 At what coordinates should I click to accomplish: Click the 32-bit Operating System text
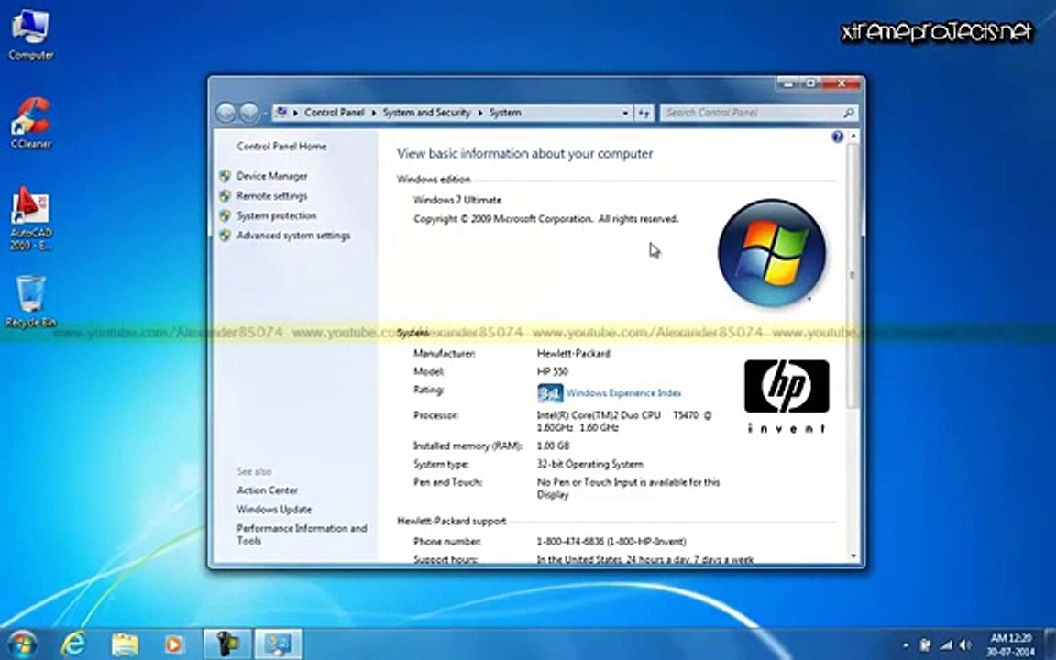[x=590, y=464]
